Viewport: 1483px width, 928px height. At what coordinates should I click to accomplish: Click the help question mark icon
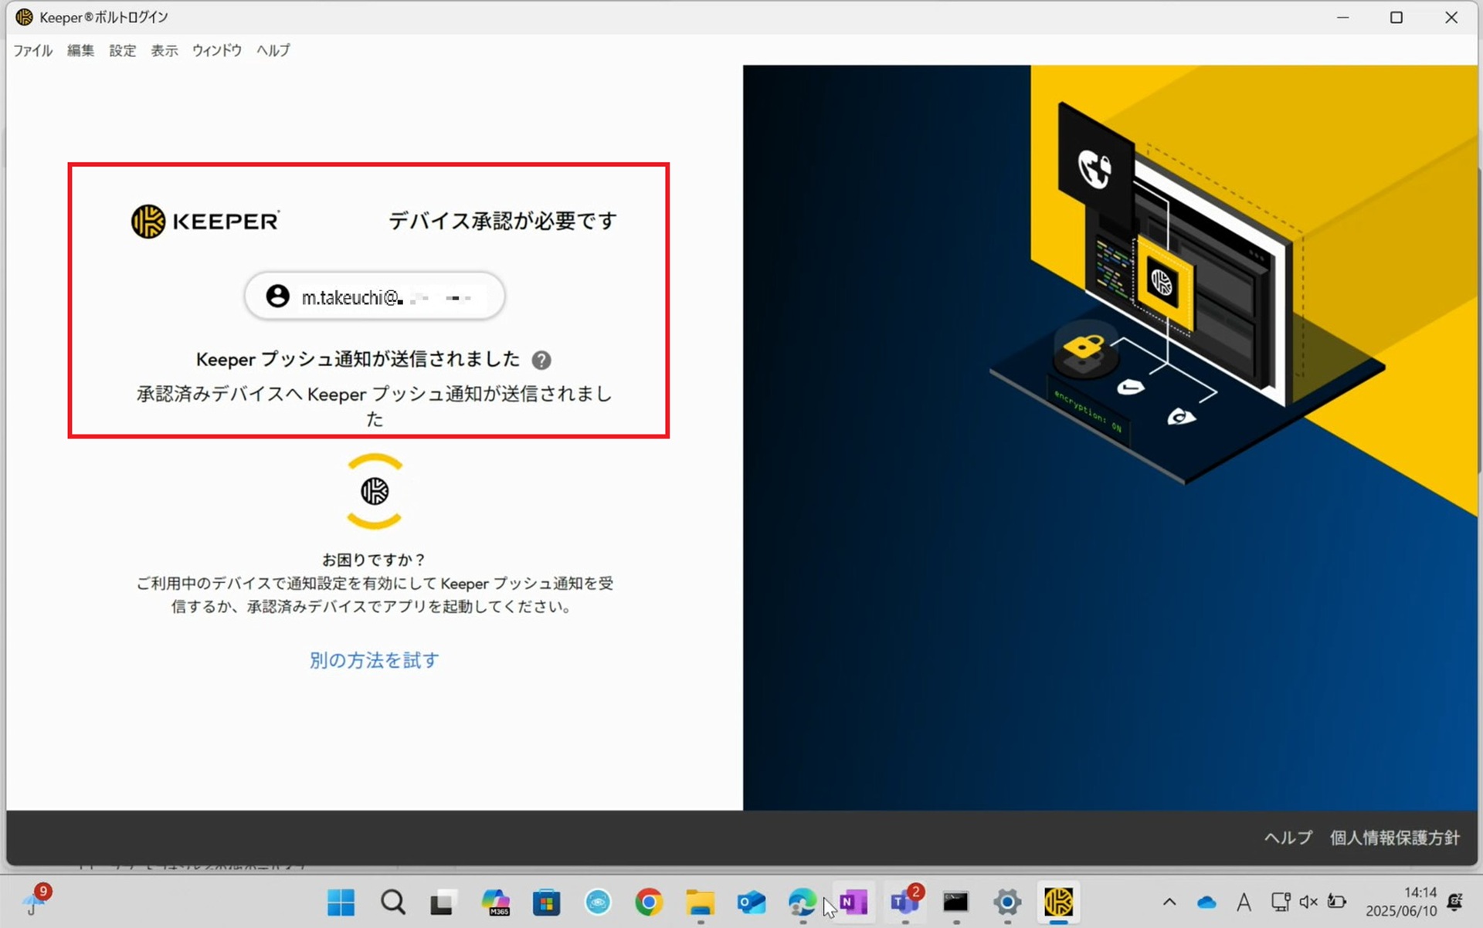(541, 360)
